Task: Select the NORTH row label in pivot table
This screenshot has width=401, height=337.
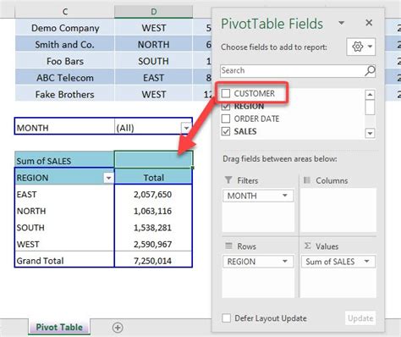Action: click(x=64, y=211)
